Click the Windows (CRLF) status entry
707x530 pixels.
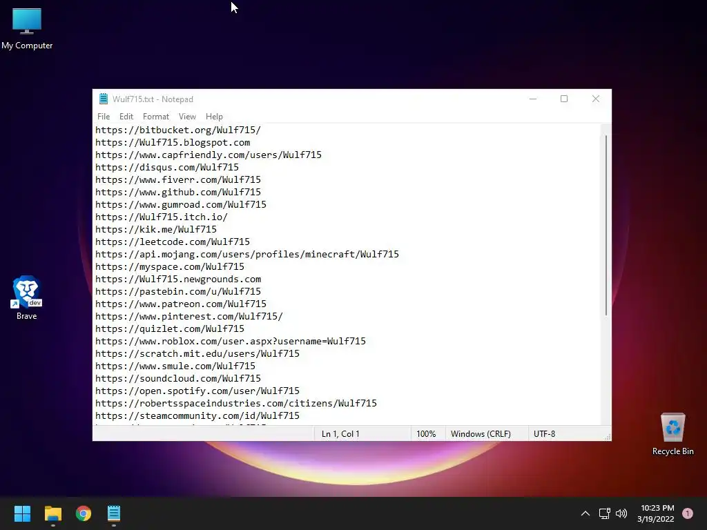481,434
